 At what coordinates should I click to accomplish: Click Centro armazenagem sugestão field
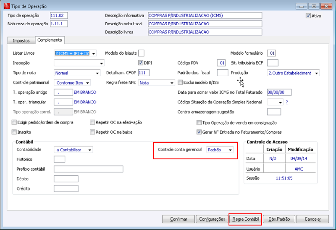[274, 112]
